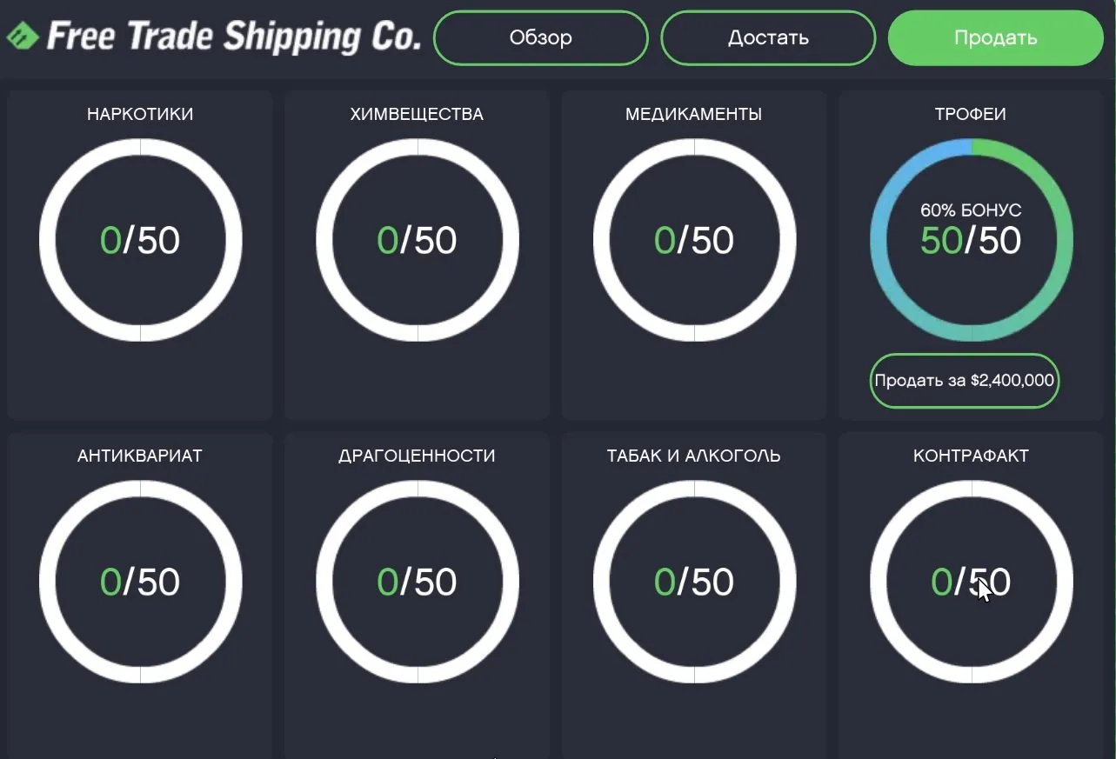Click the Контрафакт 0/50 ring gauge
The width and height of the screenshot is (1116, 759).
tap(971, 582)
